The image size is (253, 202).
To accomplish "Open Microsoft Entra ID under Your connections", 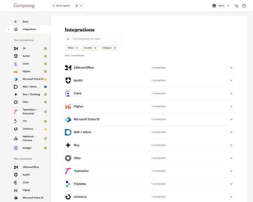I will [33, 79].
